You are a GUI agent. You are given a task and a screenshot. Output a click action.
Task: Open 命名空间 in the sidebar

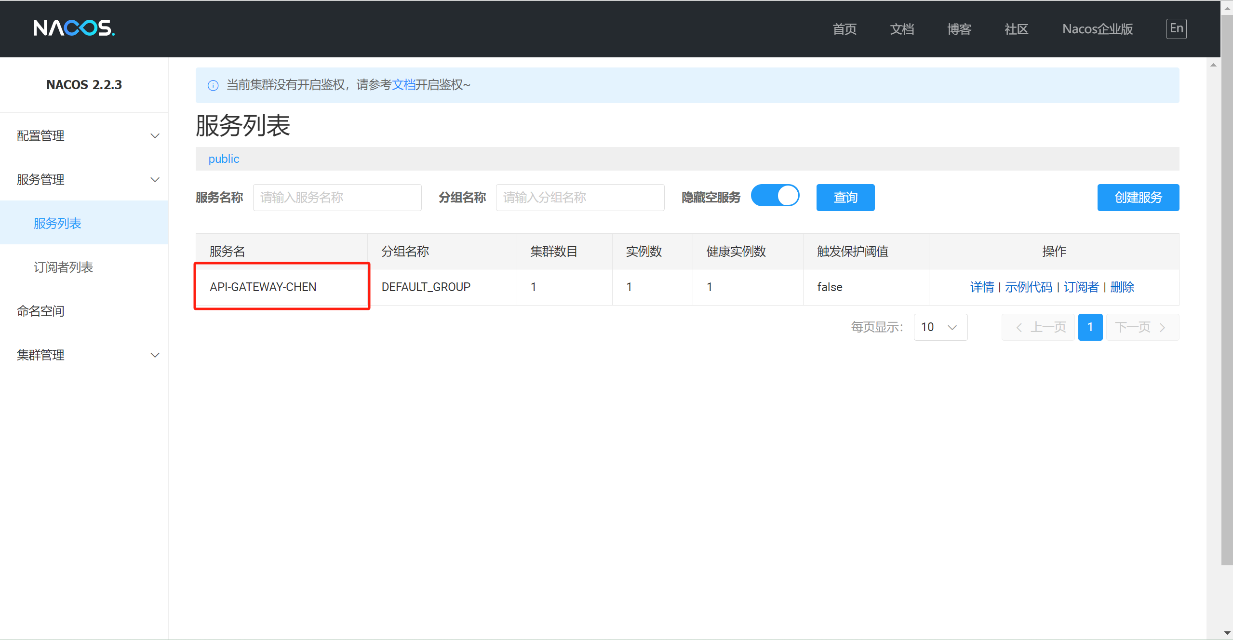[40, 311]
